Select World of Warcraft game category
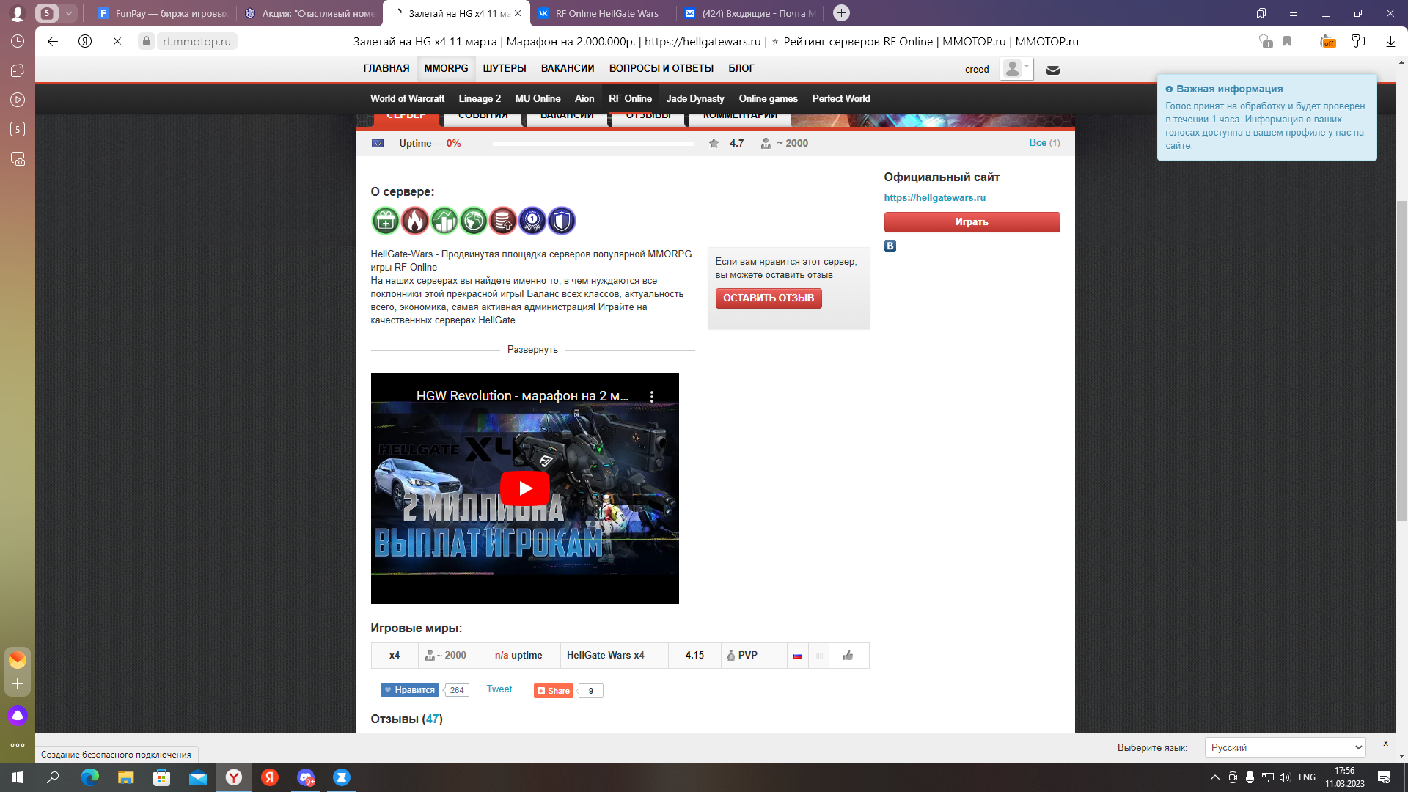 pos(407,98)
